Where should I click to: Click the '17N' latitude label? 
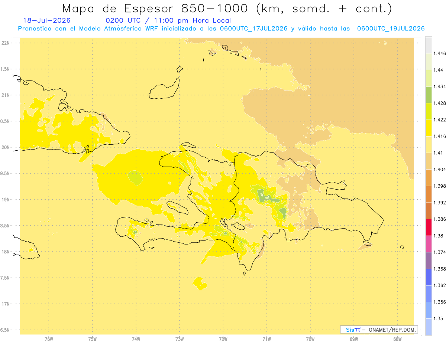5,304
